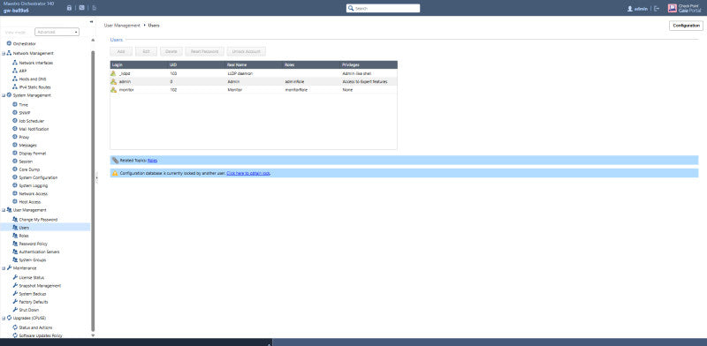Click the admin user row icon
This screenshot has width=707, height=346.
(x=114, y=81)
